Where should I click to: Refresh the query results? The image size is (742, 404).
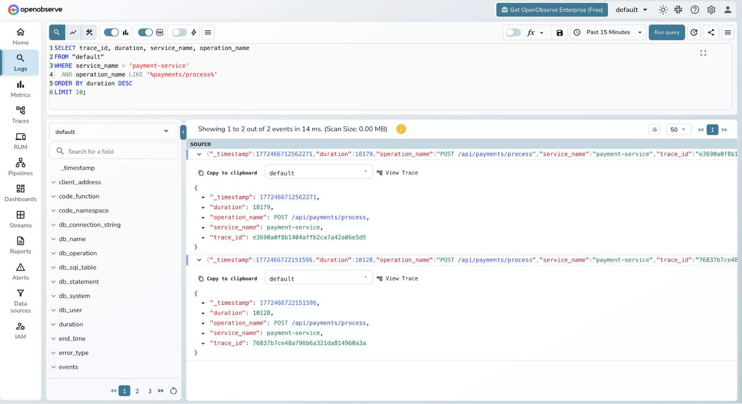pos(694,32)
